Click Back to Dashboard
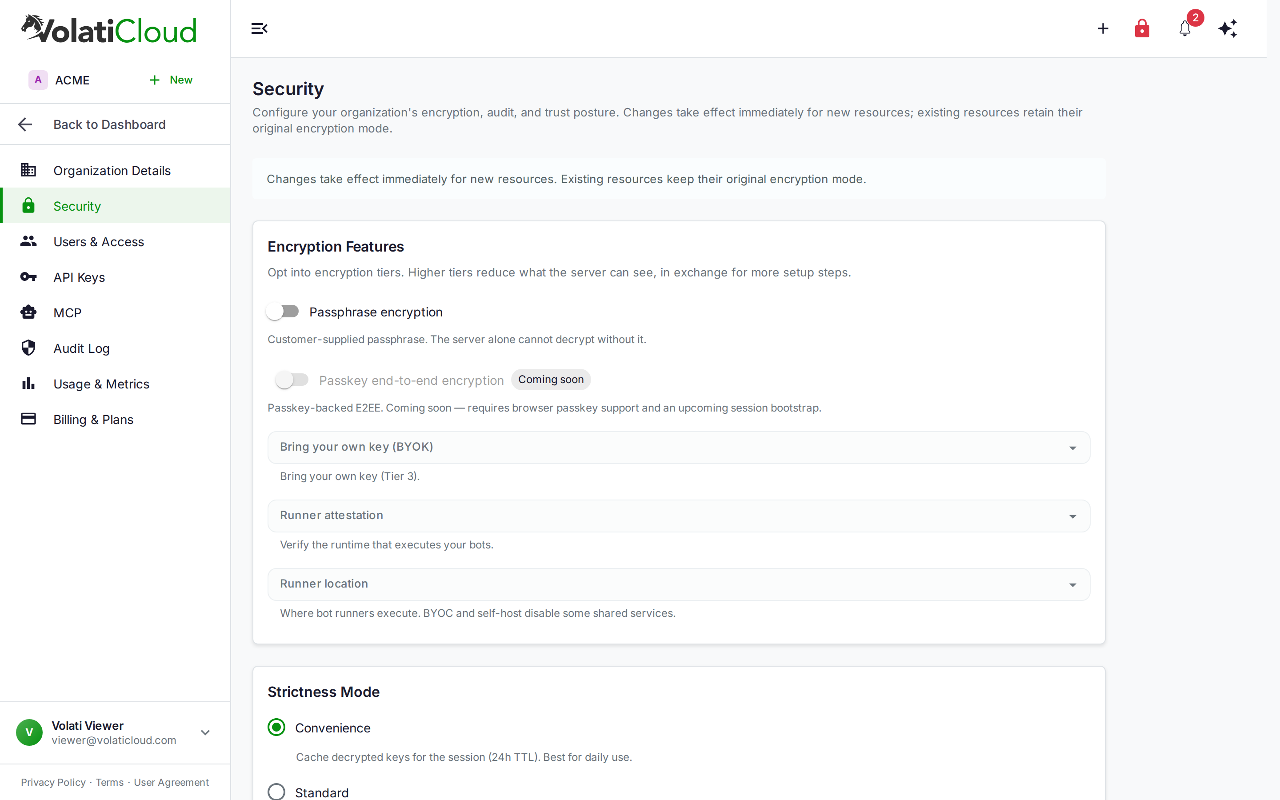This screenshot has height=800, width=1280. (115, 124)
